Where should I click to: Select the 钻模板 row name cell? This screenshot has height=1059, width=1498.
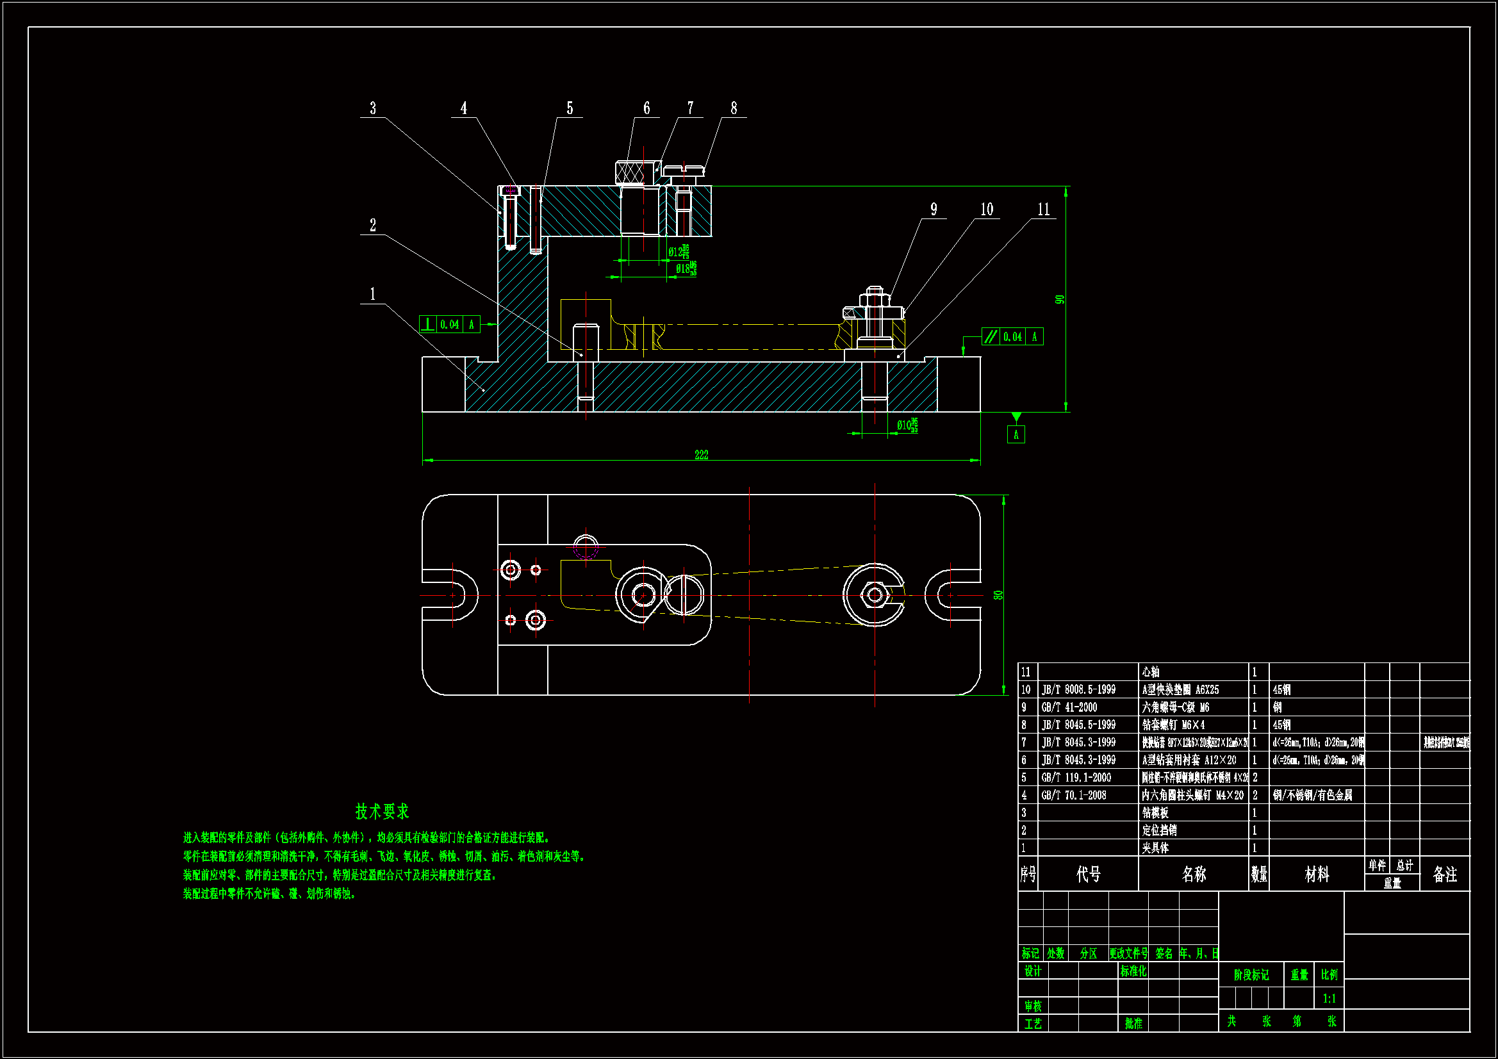pyautogui.click(x=1155, y=813)
